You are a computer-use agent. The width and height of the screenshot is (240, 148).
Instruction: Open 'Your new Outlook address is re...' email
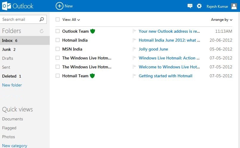(169, 31)
